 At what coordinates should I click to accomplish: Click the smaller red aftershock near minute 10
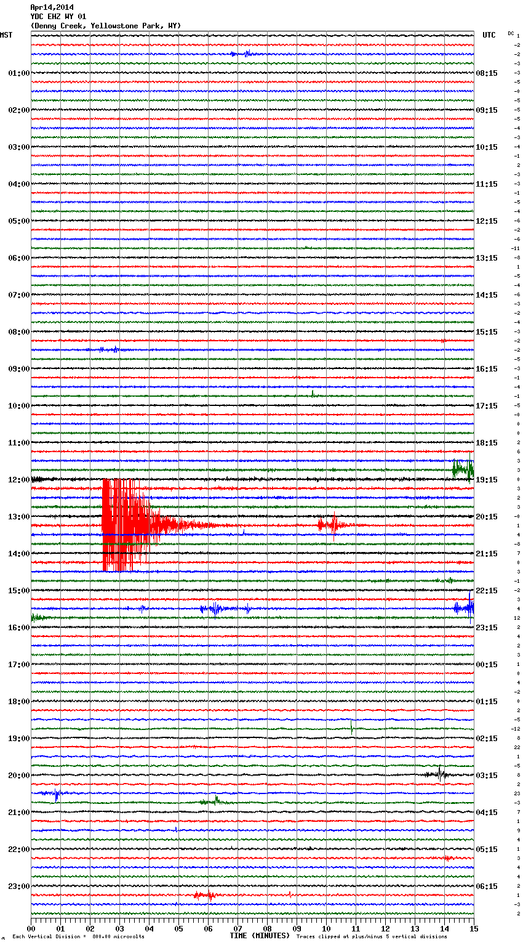pyautogui.click(x=333, y=525)
